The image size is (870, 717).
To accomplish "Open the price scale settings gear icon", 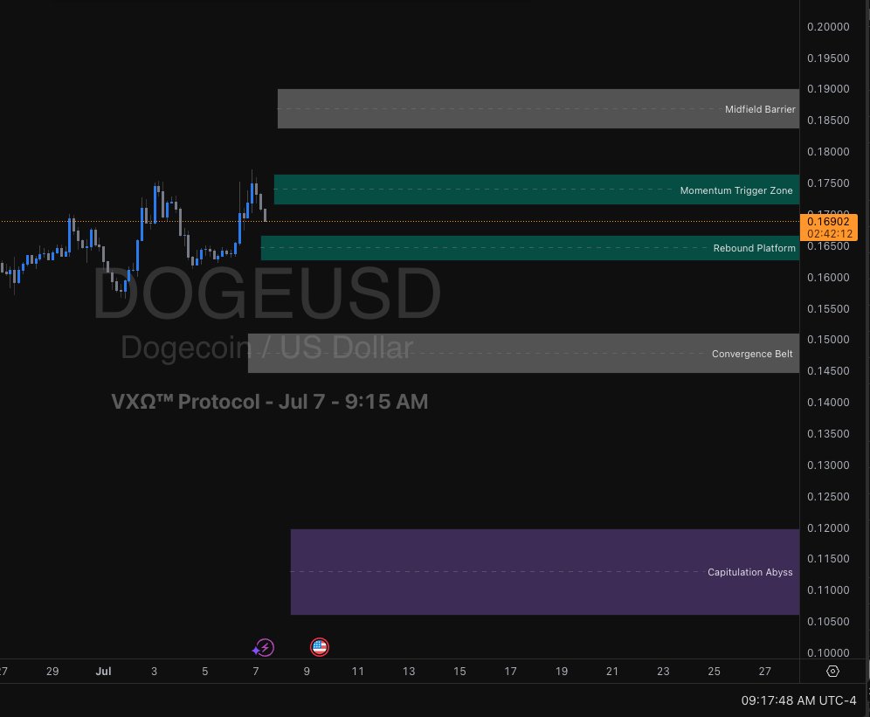I will (x=832, y=671).
